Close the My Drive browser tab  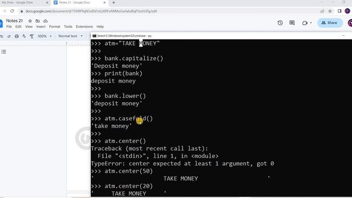tap(47, 3)
